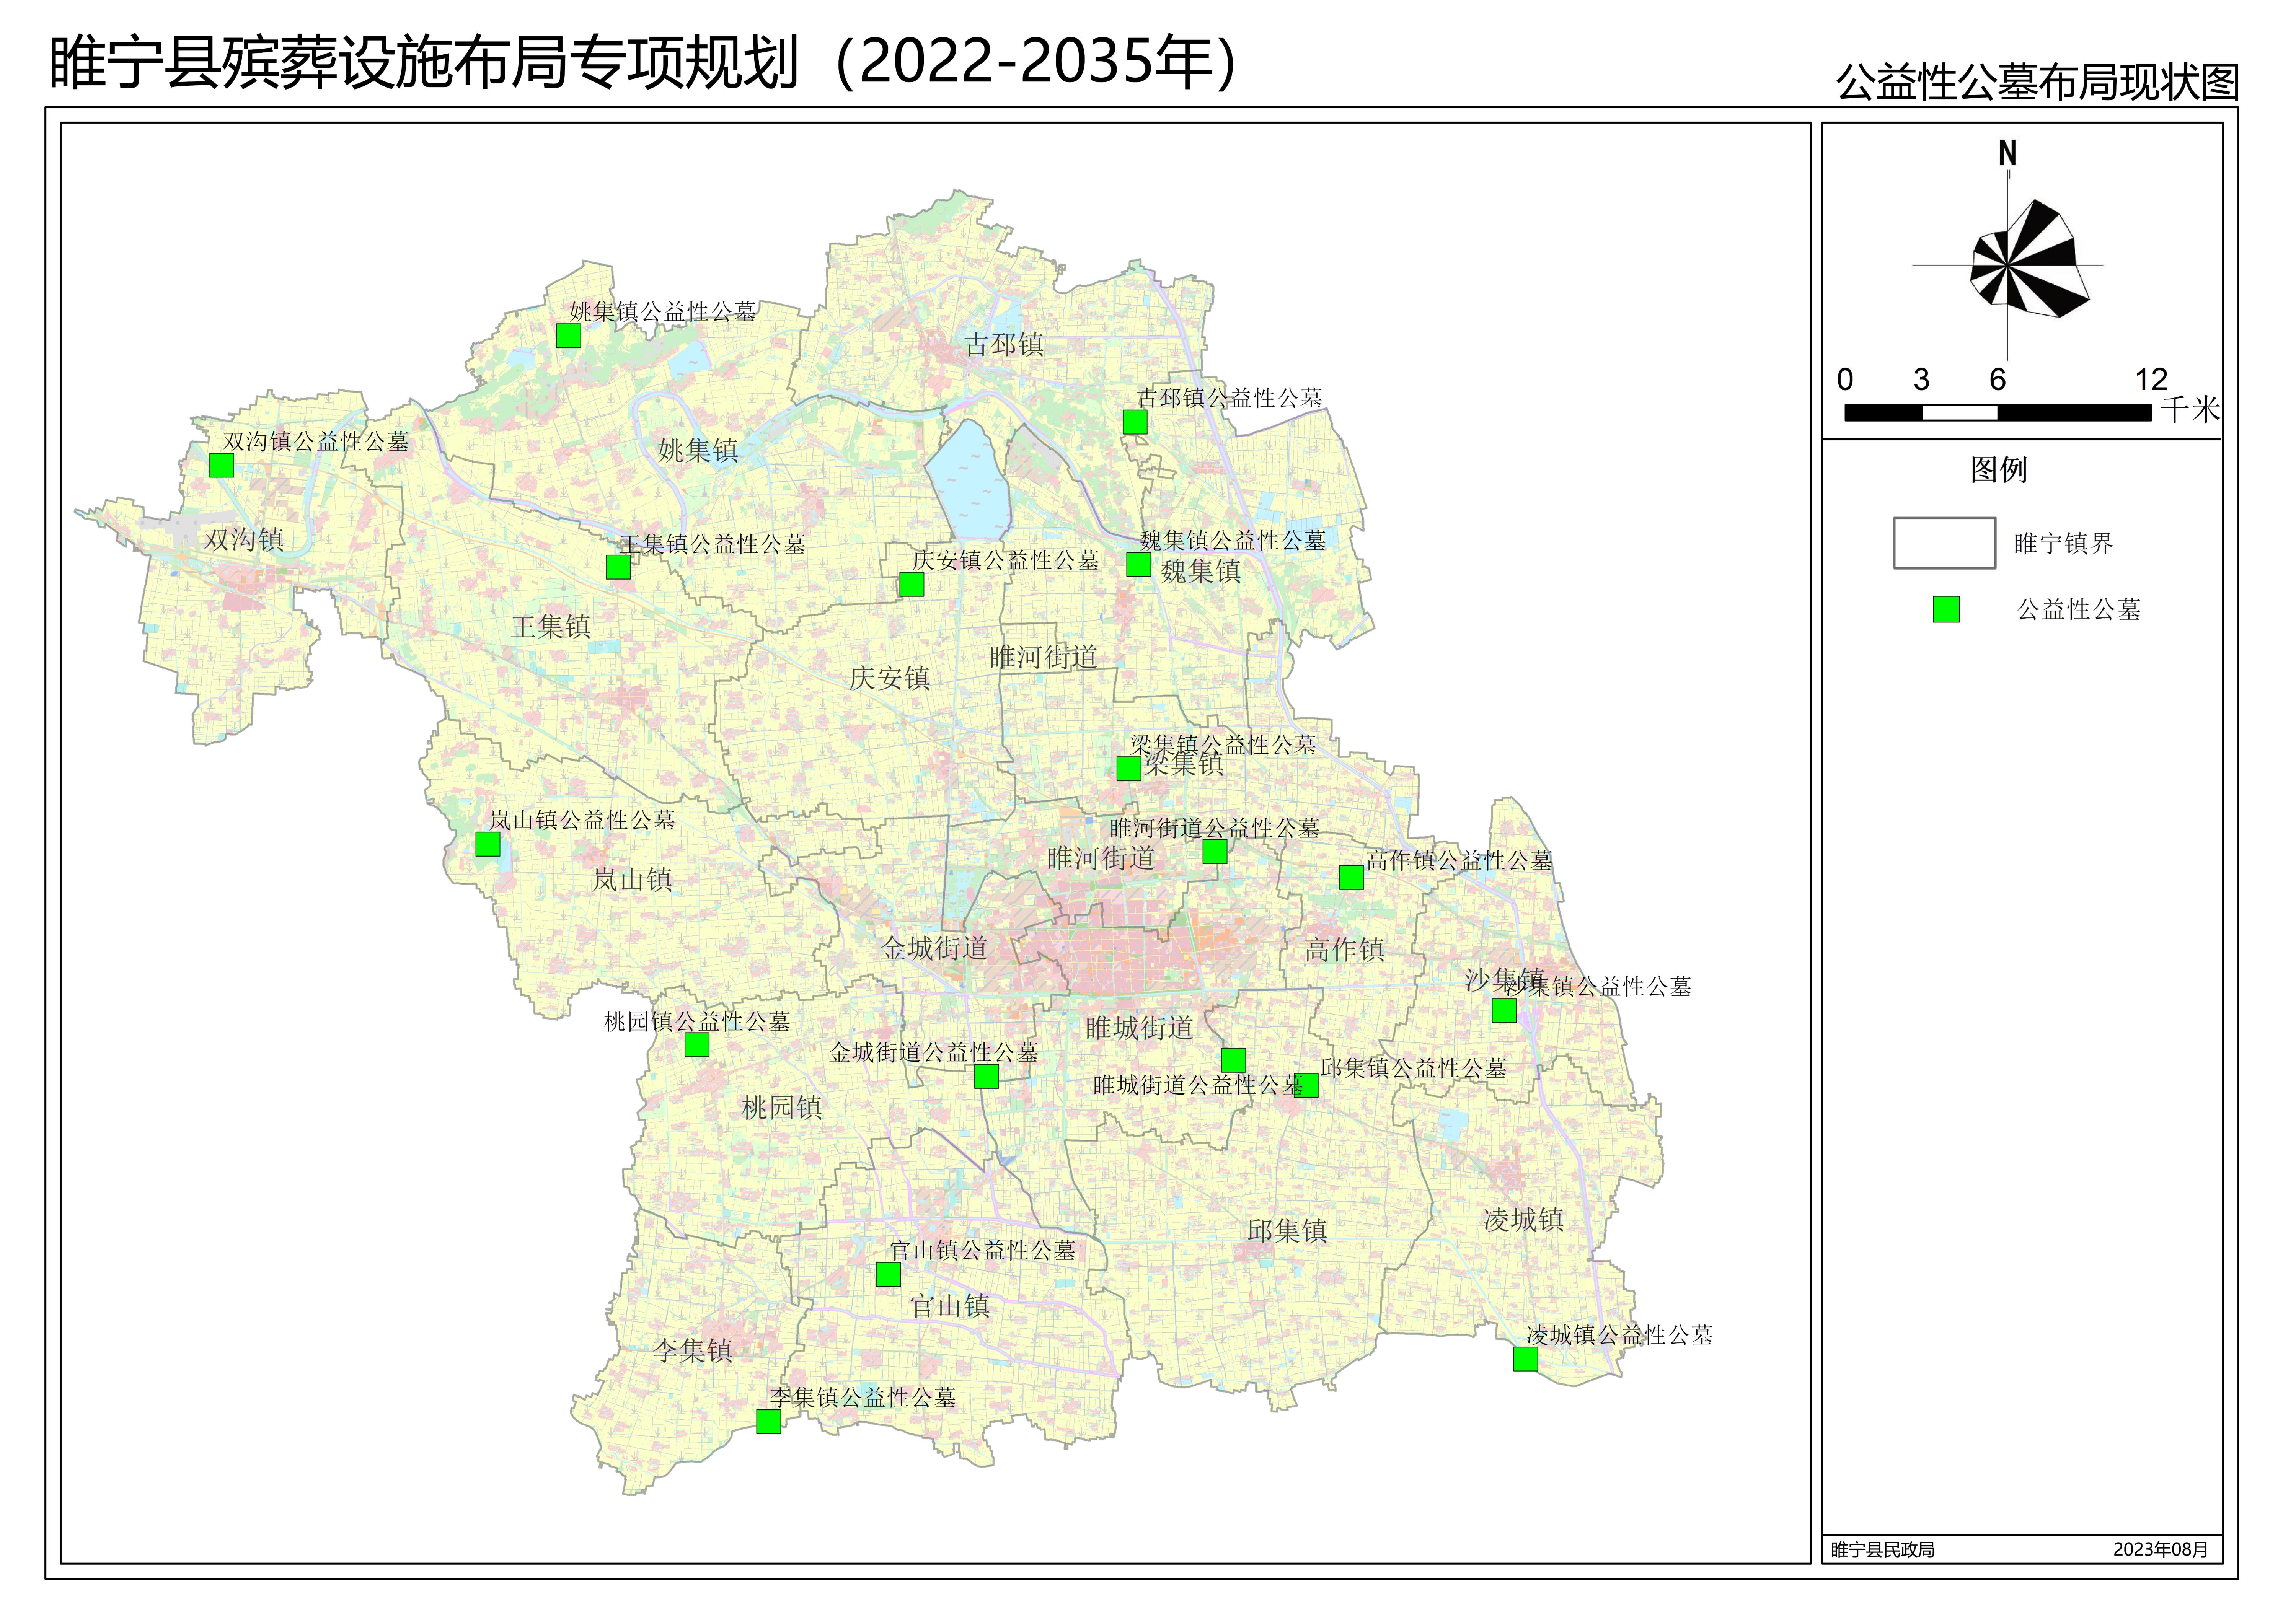Image resolution: width=2296 pixels, height=1624 pixels.
Task: Click the 古邳镇 town label
Action: coord(1004,345)
